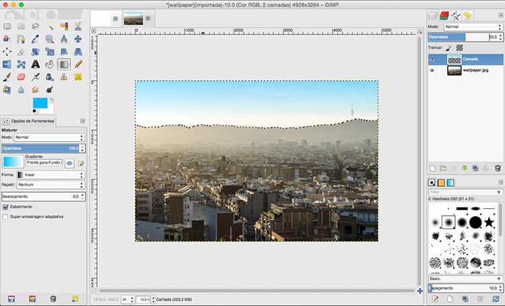505x306 pixels.
Task: Switch to the Paths tab
Action: (x=456, y=15)
